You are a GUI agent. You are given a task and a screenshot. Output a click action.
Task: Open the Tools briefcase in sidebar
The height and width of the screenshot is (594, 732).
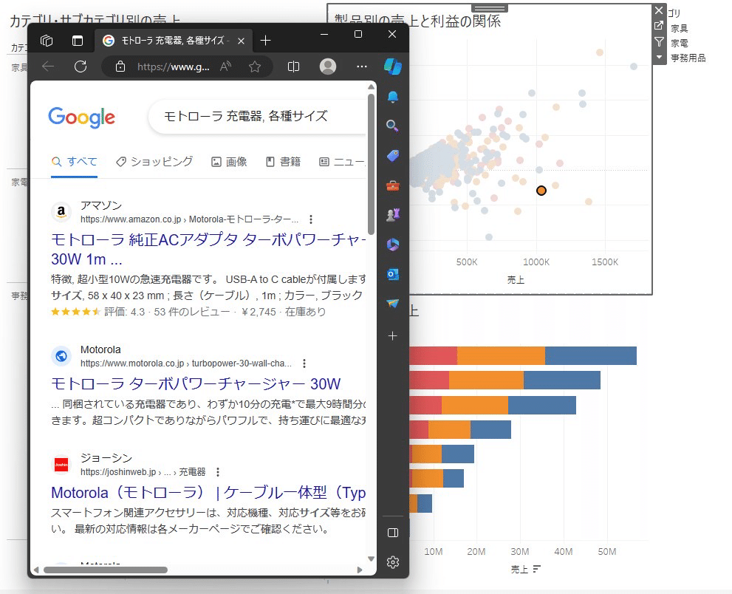pyautogui.click(x=393, y=186)
